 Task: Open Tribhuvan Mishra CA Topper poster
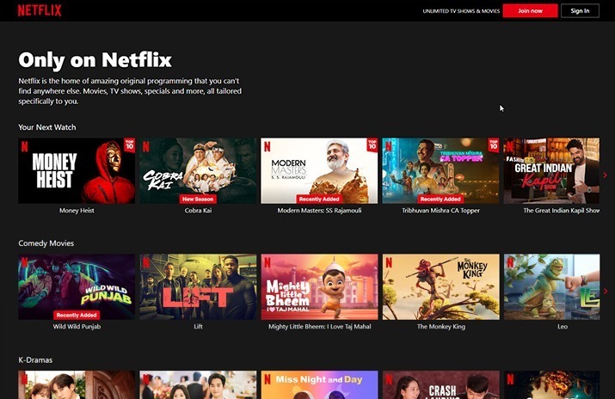[441, 170]
